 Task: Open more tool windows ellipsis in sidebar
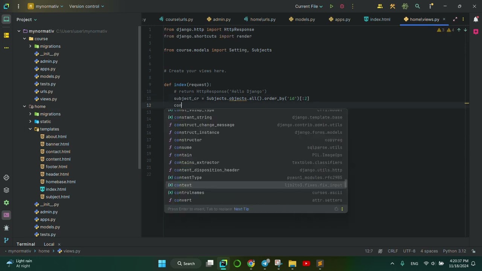tap(6, 48)
